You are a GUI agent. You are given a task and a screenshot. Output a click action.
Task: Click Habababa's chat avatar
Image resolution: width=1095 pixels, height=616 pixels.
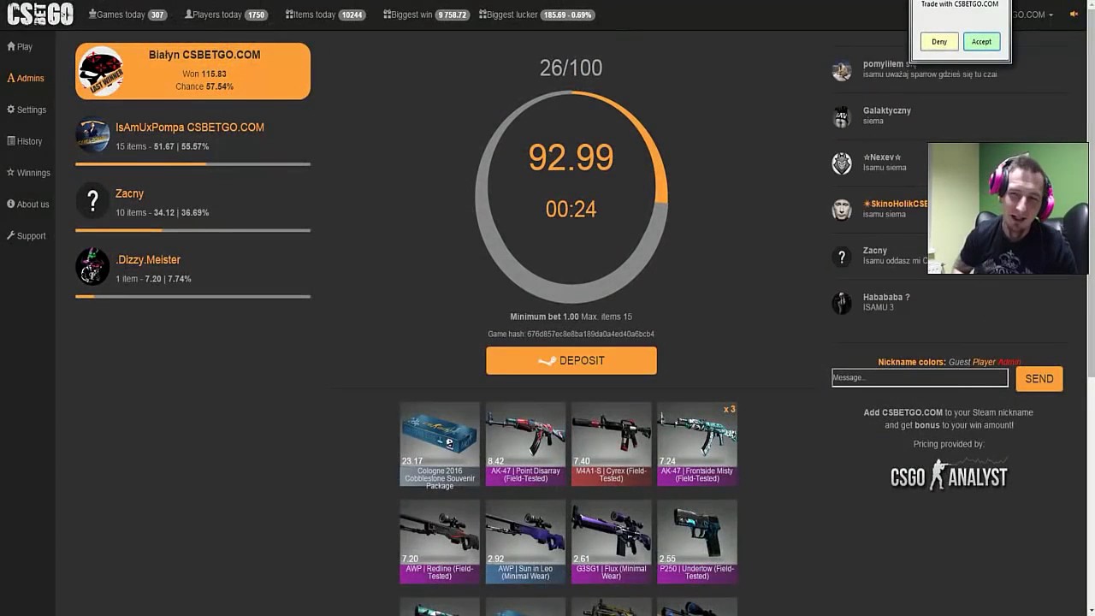(x=842, y=303)
